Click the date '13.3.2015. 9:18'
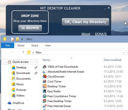The image size is (128, 110). tap(113, 86)
